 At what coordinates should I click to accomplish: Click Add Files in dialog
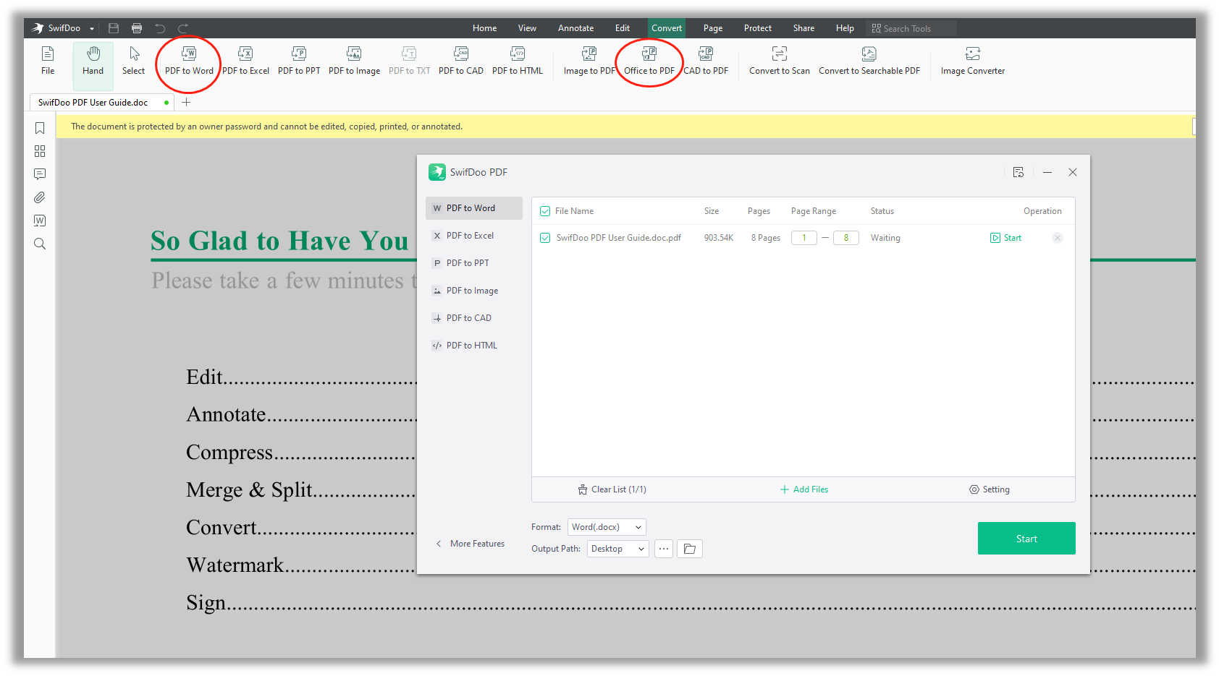point(803,489)
